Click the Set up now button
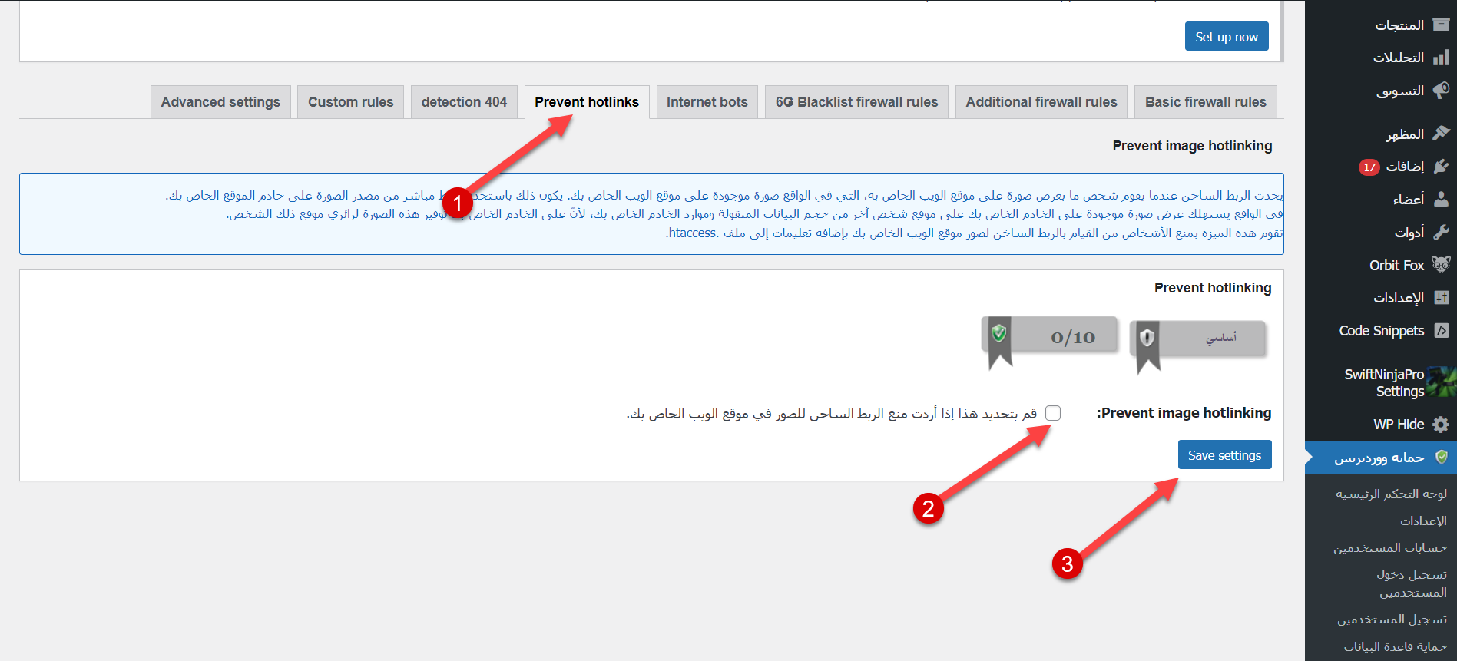Viewport: 1457px width, 661px height. pos(1227,37)
